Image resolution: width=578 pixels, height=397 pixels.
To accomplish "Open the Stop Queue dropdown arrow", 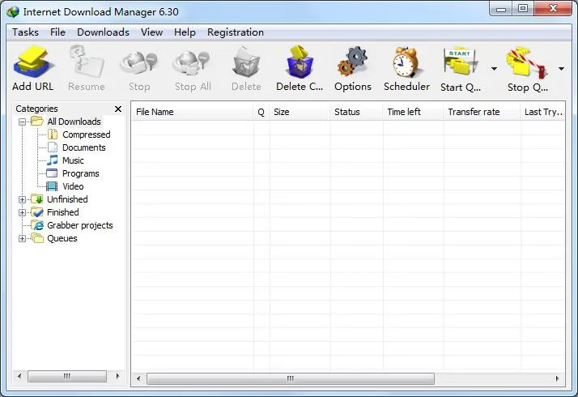I will tap(561, 69).
